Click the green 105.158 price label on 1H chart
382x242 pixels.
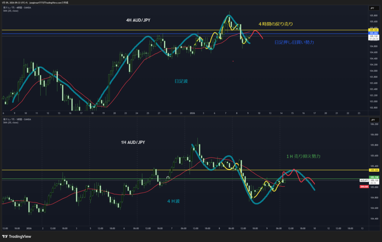[373, 177]
